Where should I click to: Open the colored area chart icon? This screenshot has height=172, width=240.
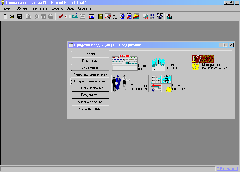coord(136,16)
